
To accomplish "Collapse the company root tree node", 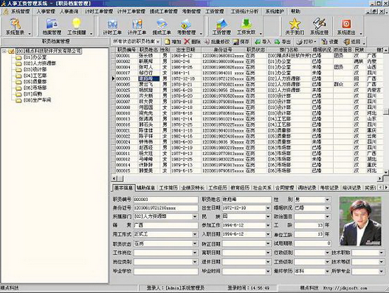I will click(4, 52).
